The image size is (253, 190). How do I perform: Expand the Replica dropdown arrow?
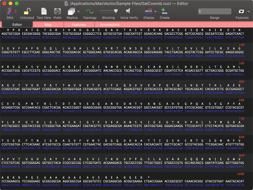(x=78, y=11)
